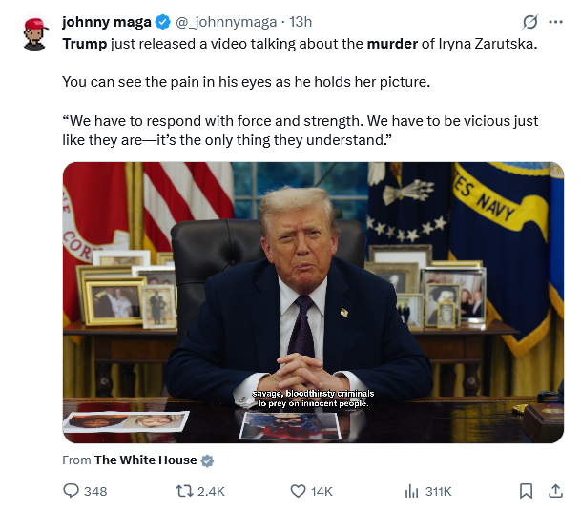This screenshot has width=581, height=511.
Task: Open view analytics bar chart icon
Action: click(x=411, y=491)
